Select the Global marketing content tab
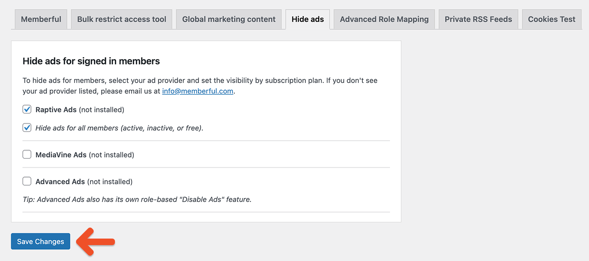 pyautogui.click(x=229, y=19)
